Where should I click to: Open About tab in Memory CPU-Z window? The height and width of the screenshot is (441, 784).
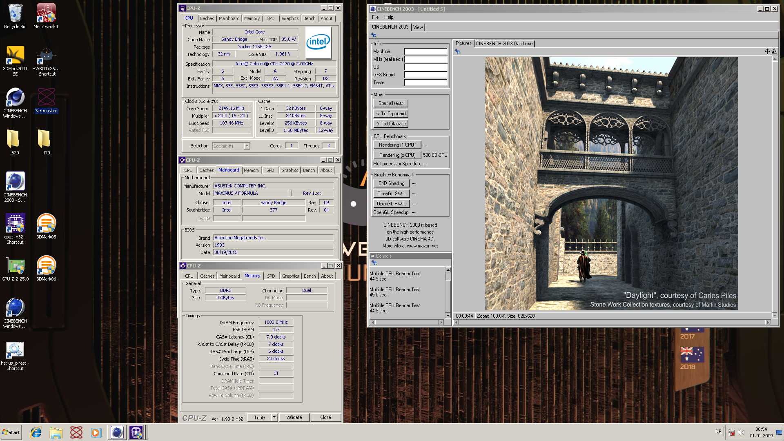click(x=327, y=276)
